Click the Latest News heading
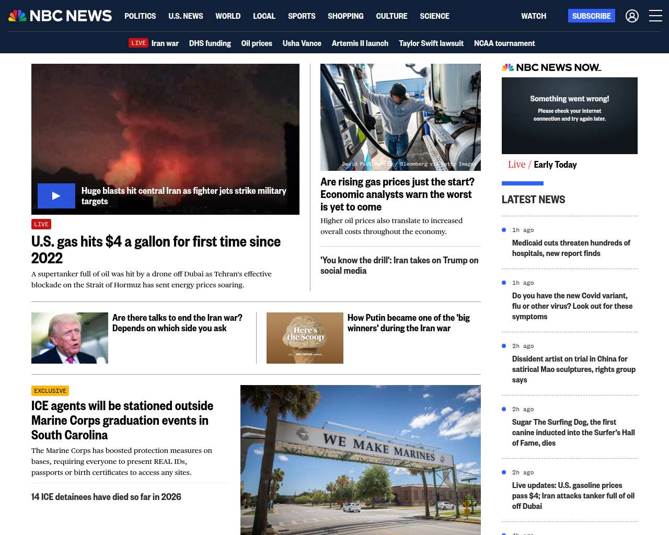Viewport: 669px width, 535px height. click(x=534, y=200)
